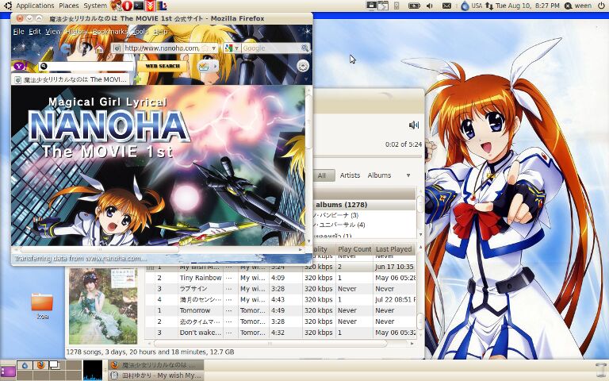Click the Firefox Home button
Screen dimensions: 609x381
(x=99, y=48)
